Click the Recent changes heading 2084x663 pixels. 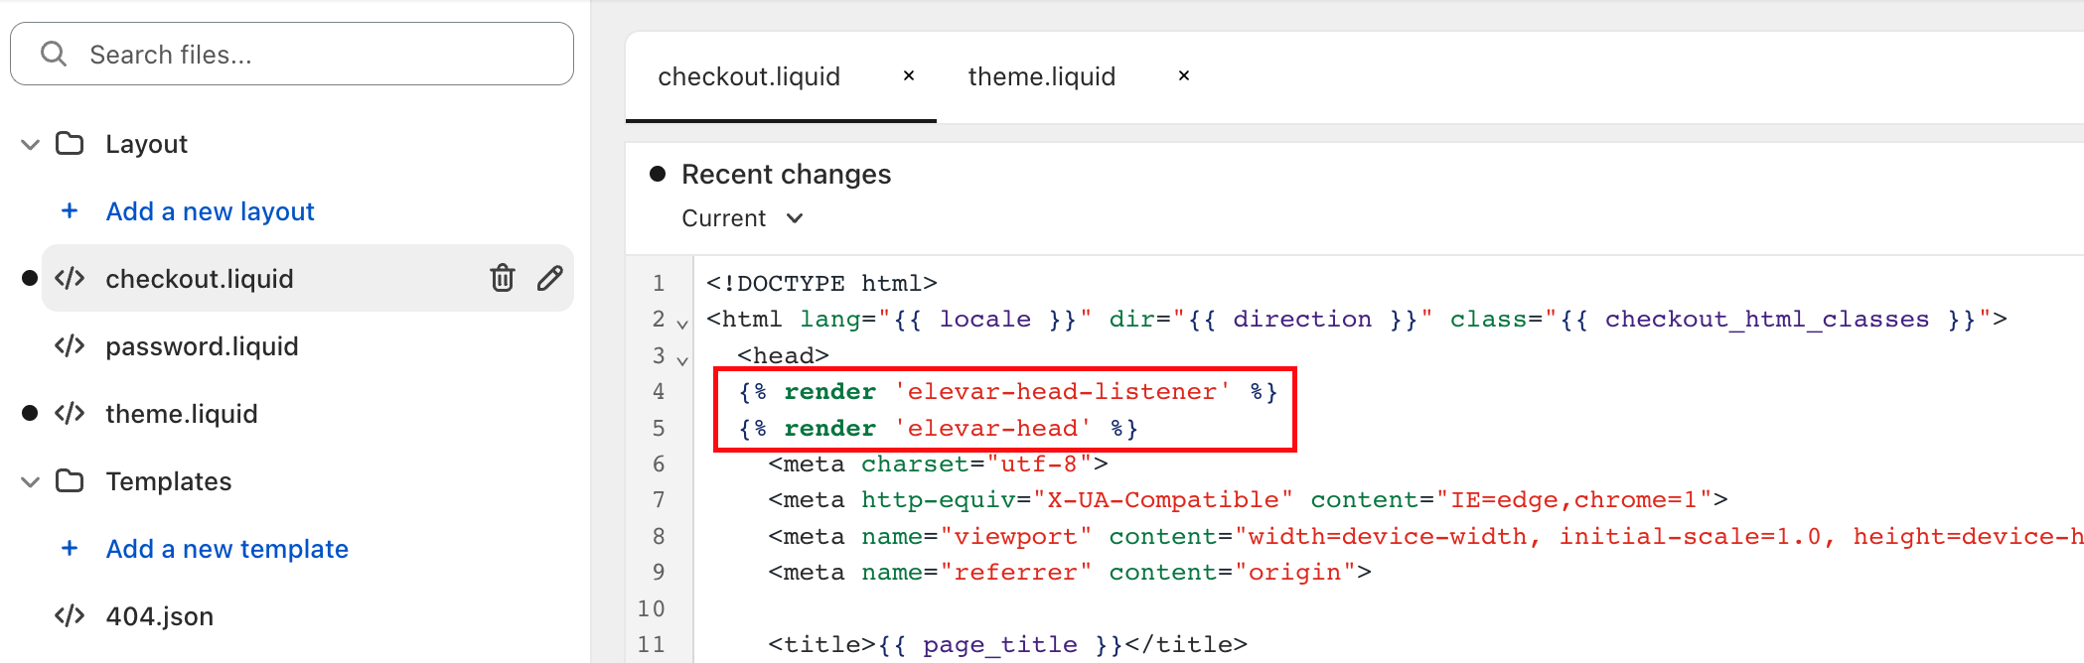click(x=787, y=174)
